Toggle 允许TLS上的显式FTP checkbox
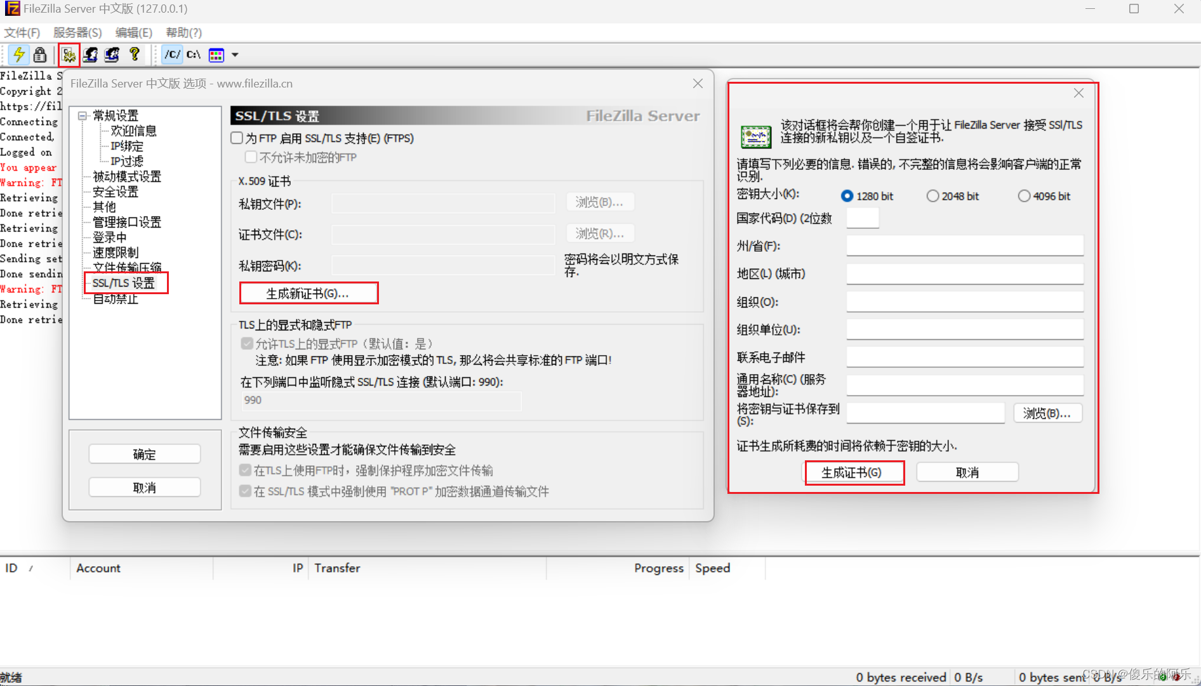The height and width of the screenshot is (686, 1201). pyautogui.click(x=247, y=344)
